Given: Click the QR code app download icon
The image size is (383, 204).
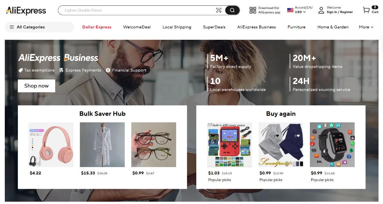Looking at the screenshot, I should (253, 10).
